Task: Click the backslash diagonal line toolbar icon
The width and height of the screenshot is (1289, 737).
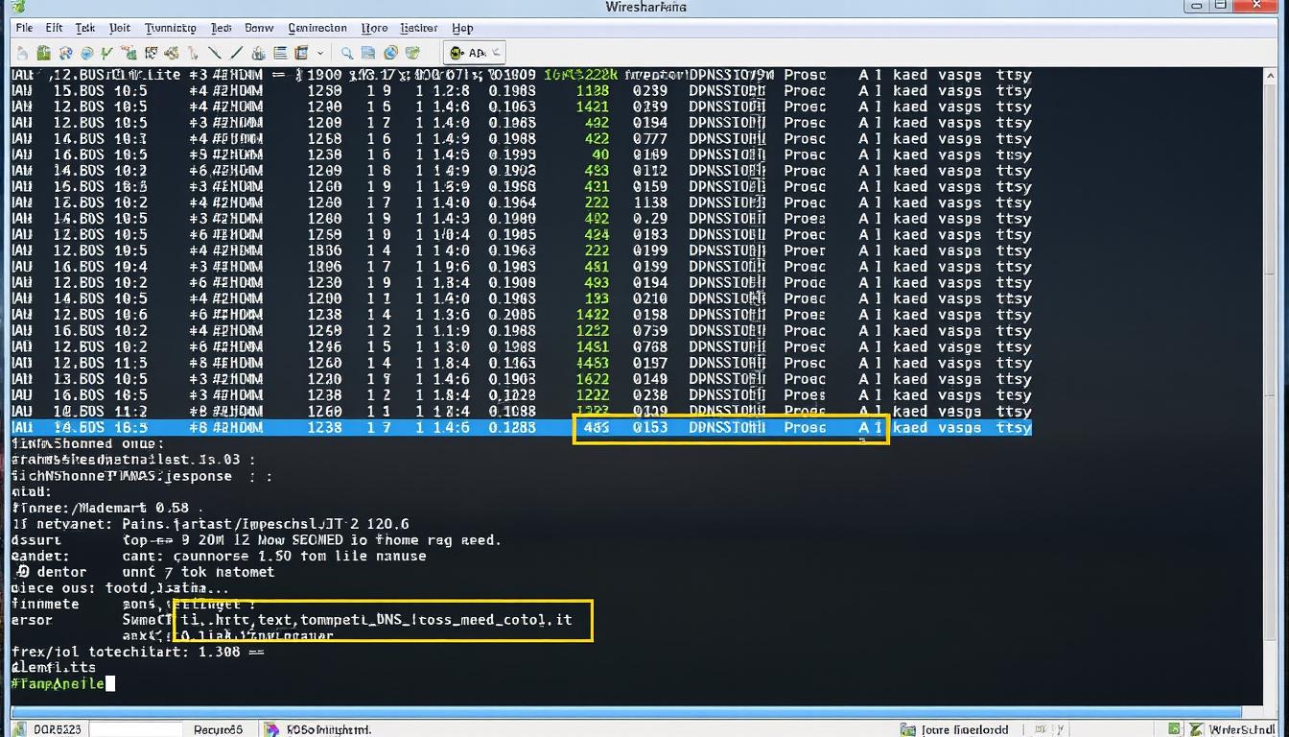Action: (214, 53)
